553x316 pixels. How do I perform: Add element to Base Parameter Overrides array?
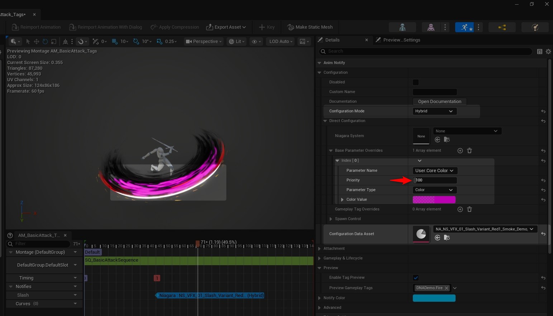pyautogui.click(x=460, y=151)
